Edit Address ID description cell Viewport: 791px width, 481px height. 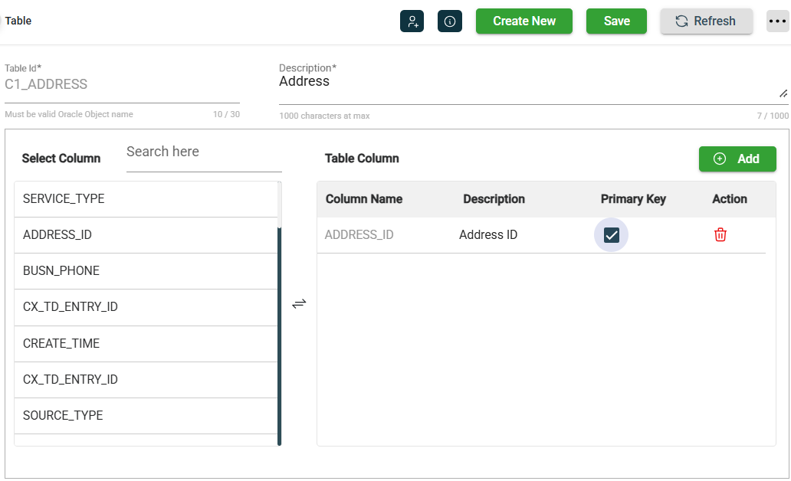pos(488,235)
